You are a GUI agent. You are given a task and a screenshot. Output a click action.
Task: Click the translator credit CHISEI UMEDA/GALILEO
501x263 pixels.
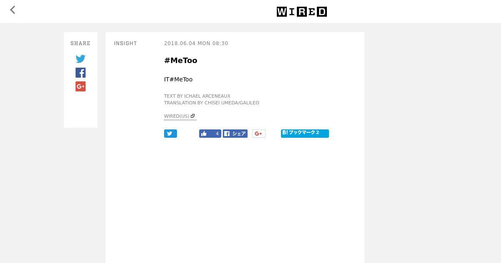tap(232, 103)
